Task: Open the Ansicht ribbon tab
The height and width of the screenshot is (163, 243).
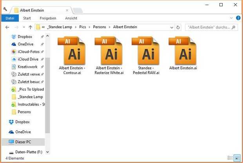Action: click(x=71, y=18)
